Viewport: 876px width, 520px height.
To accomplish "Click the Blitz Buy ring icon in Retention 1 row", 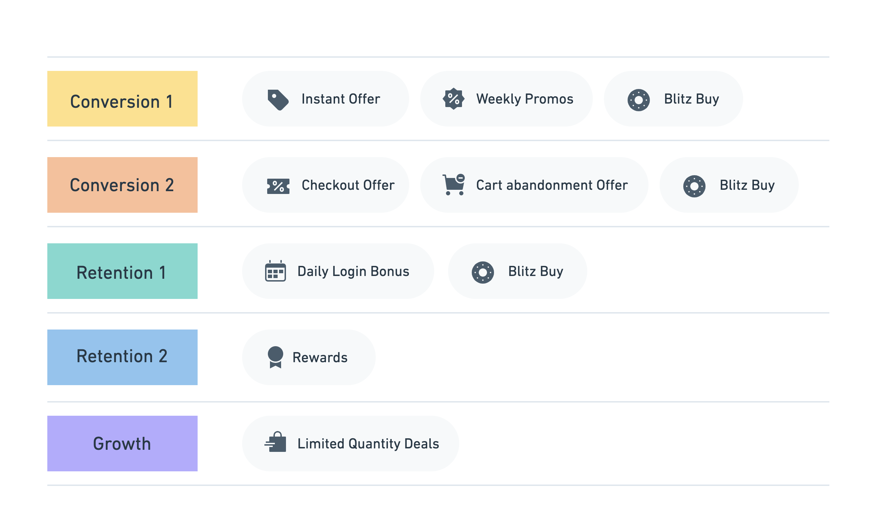I will coord(483,272).
